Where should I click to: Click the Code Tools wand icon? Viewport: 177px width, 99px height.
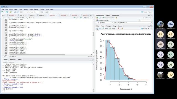[x=30, y=18]
